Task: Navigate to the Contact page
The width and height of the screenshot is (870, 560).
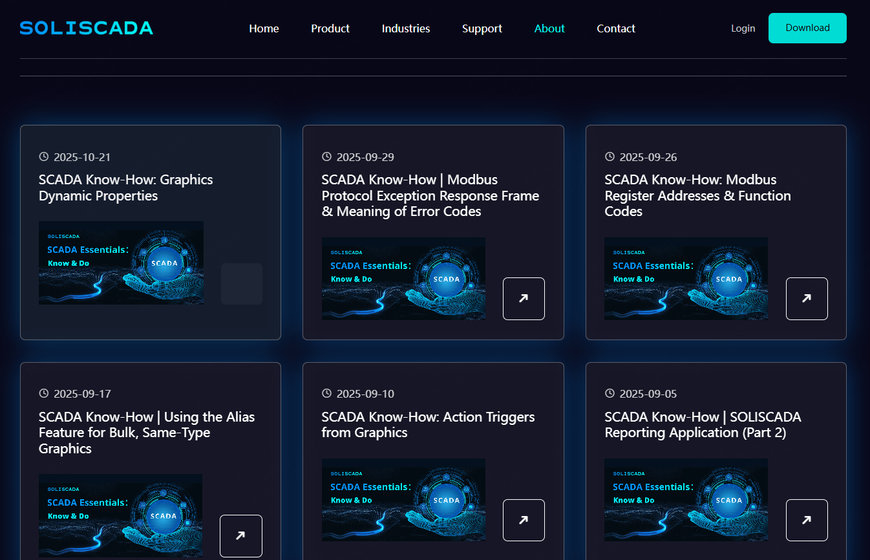Action: pos(615,28)
